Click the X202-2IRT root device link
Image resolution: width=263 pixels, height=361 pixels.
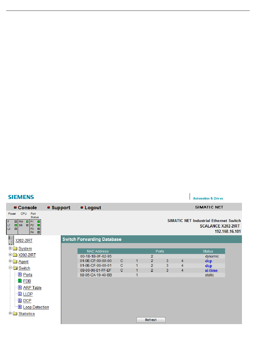[x=24, y=241]
